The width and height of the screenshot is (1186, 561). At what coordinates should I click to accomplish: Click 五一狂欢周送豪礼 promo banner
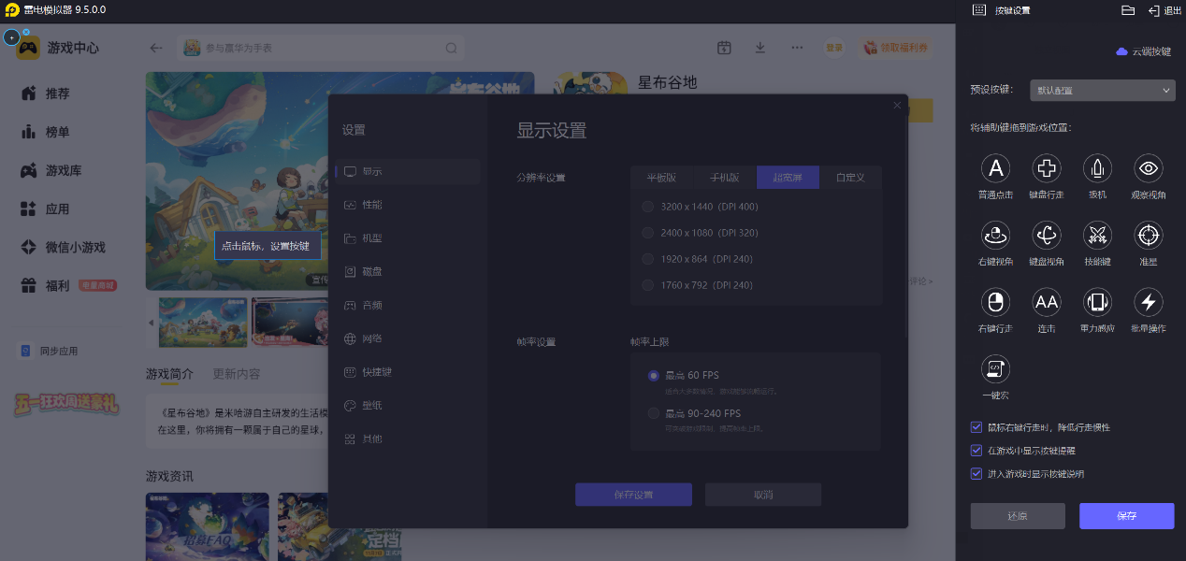tap(65, 404)
